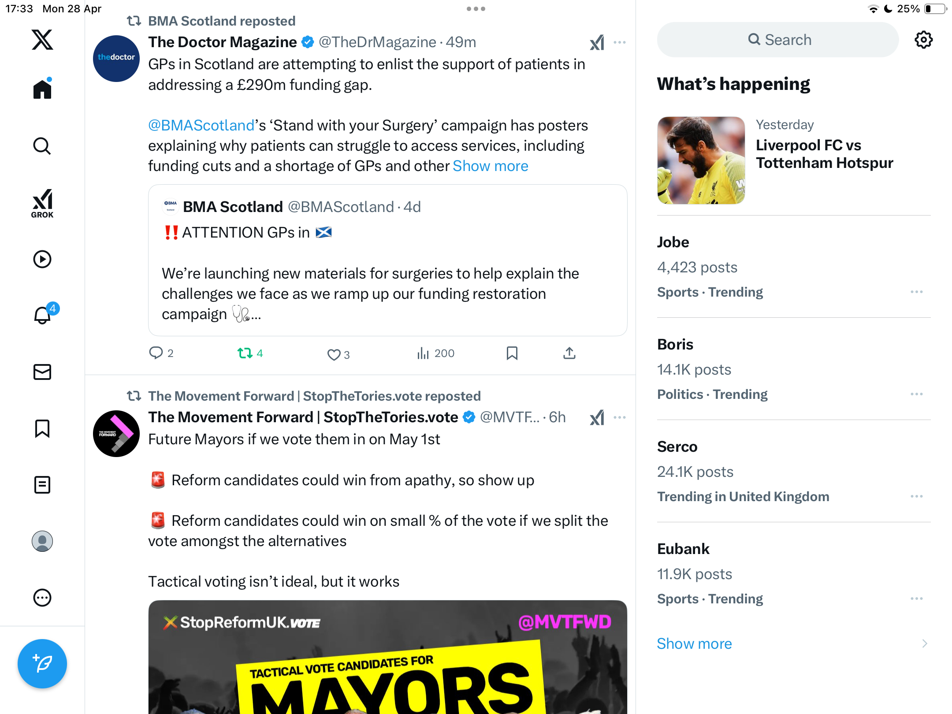Open the More menu in sidebar
Screen dimensions: 952x714
(x=42, y=598)
